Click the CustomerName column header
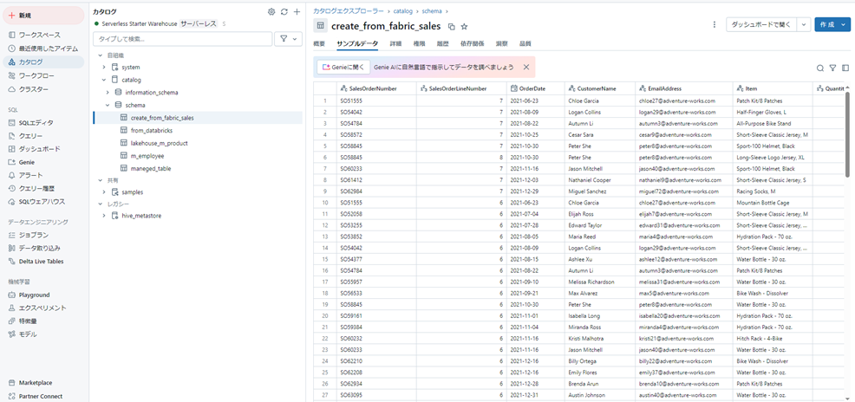855x402 pixels. [x=599, y=88]
